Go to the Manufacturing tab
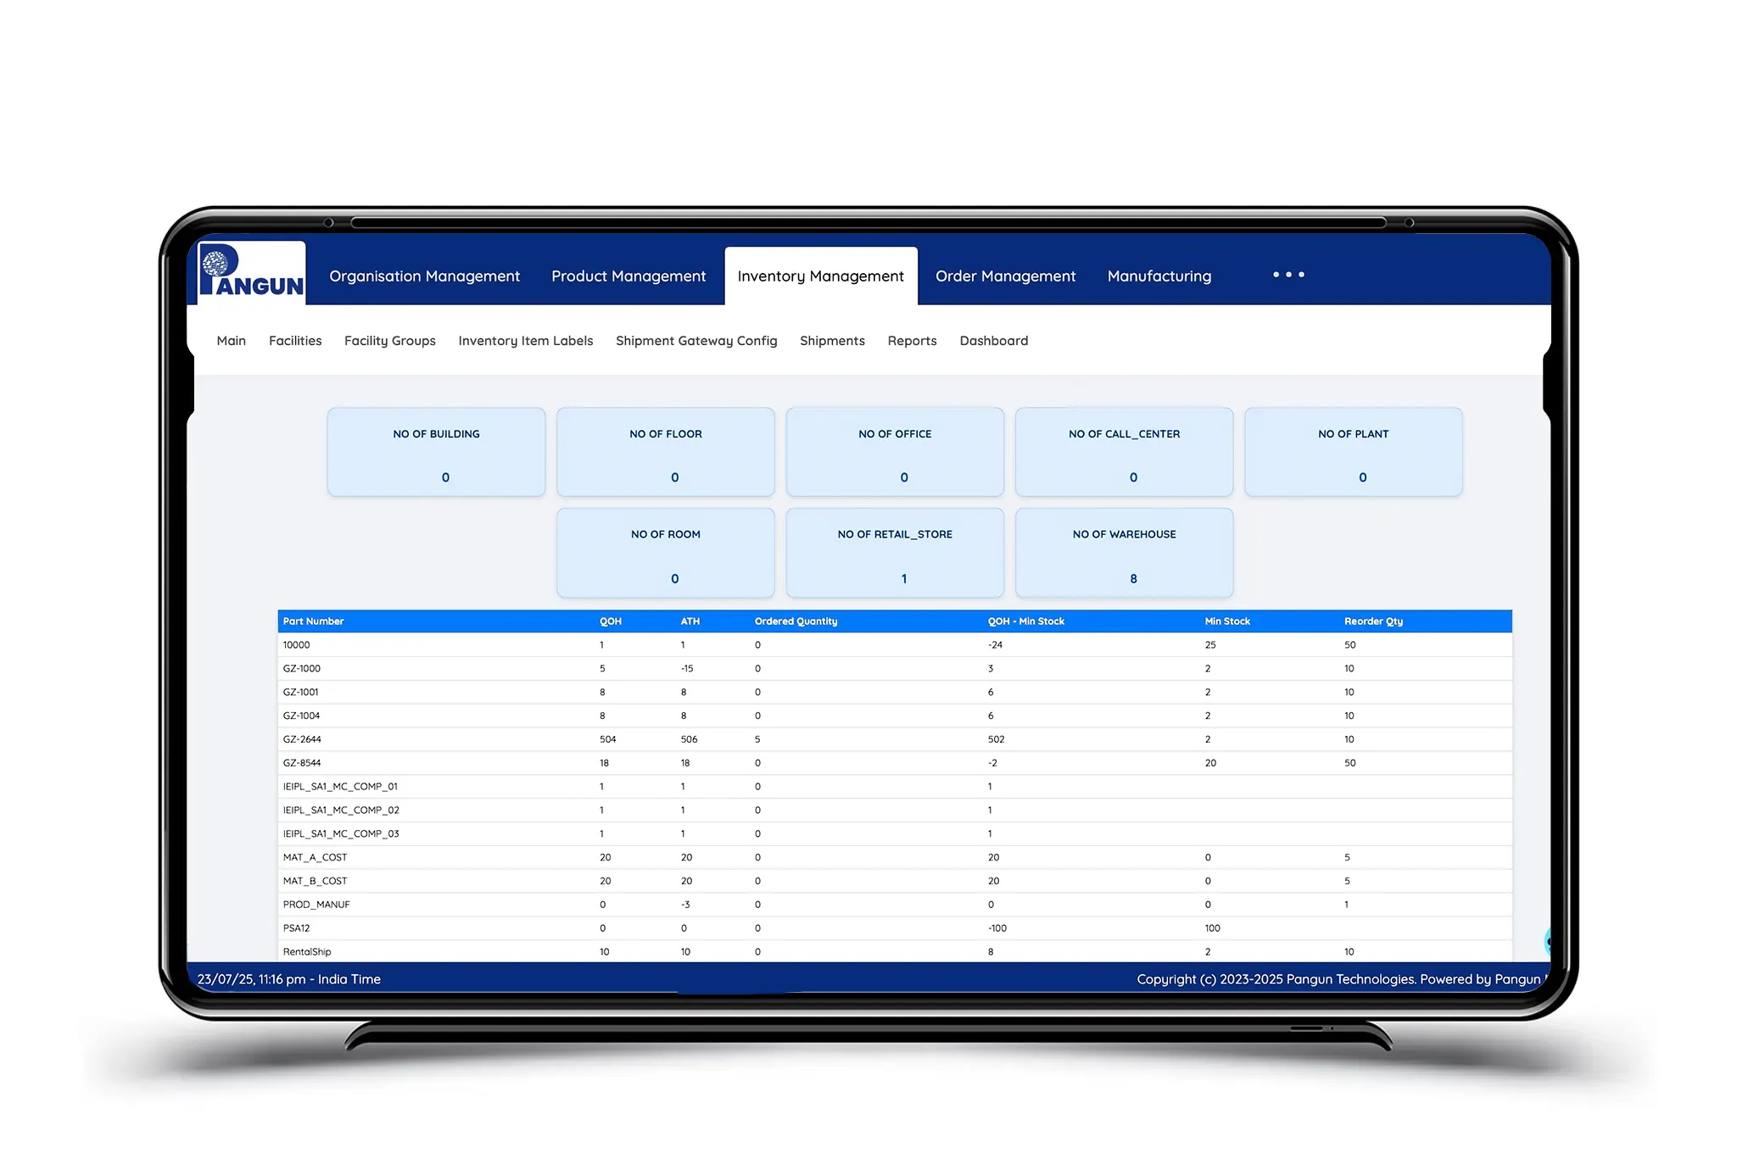 click(1159, 276)
